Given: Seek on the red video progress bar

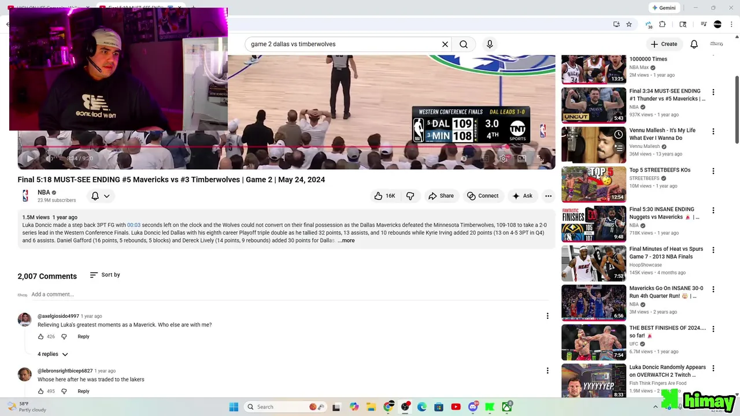Looking at the screenshot, I should [286, 147].
